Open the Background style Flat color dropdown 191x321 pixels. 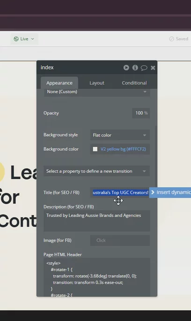(120, 135)
